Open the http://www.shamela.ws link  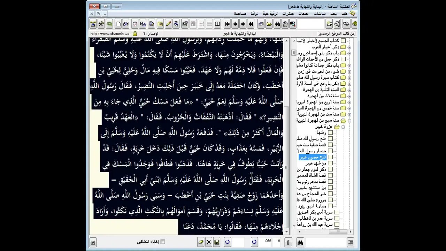(110, 34)
